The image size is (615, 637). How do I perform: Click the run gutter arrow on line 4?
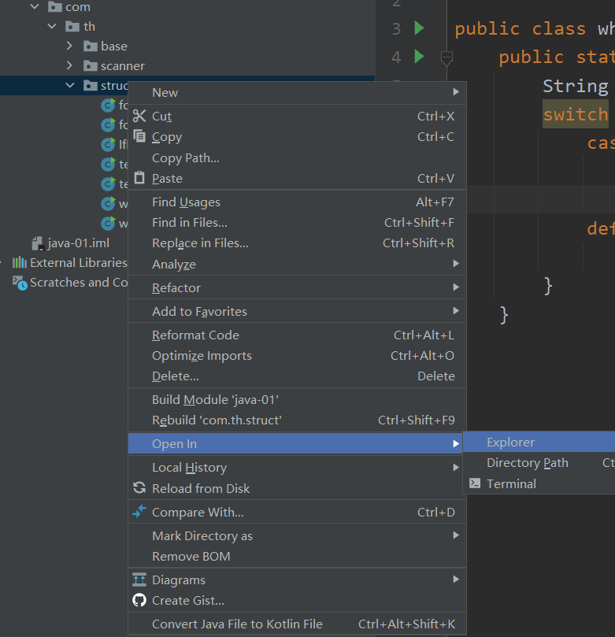point(419,56)
